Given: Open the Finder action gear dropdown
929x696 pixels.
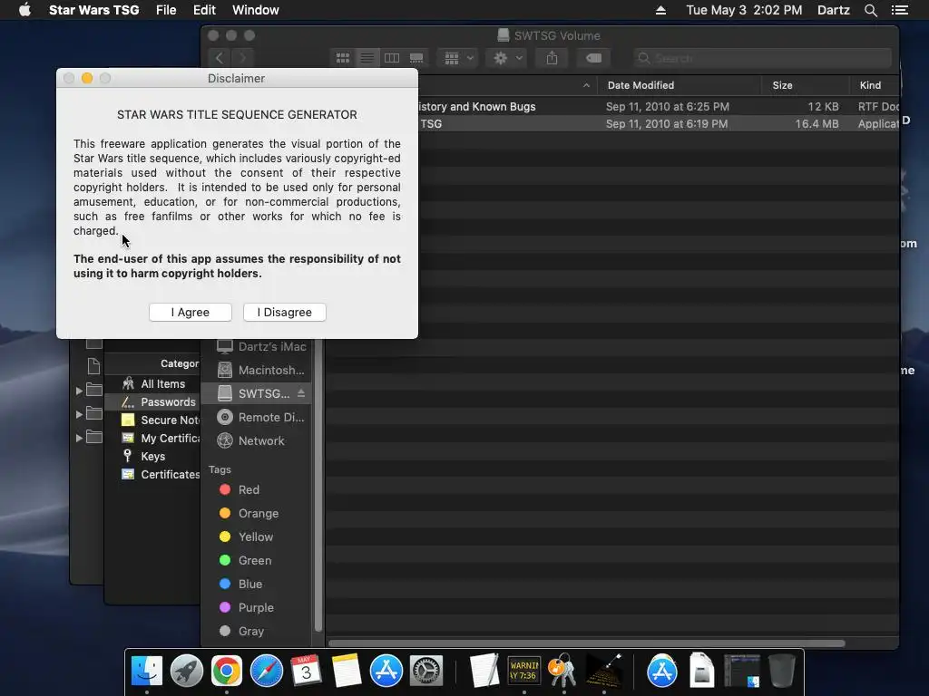Looking at the screenshot, I should click(x=506, y=58).
